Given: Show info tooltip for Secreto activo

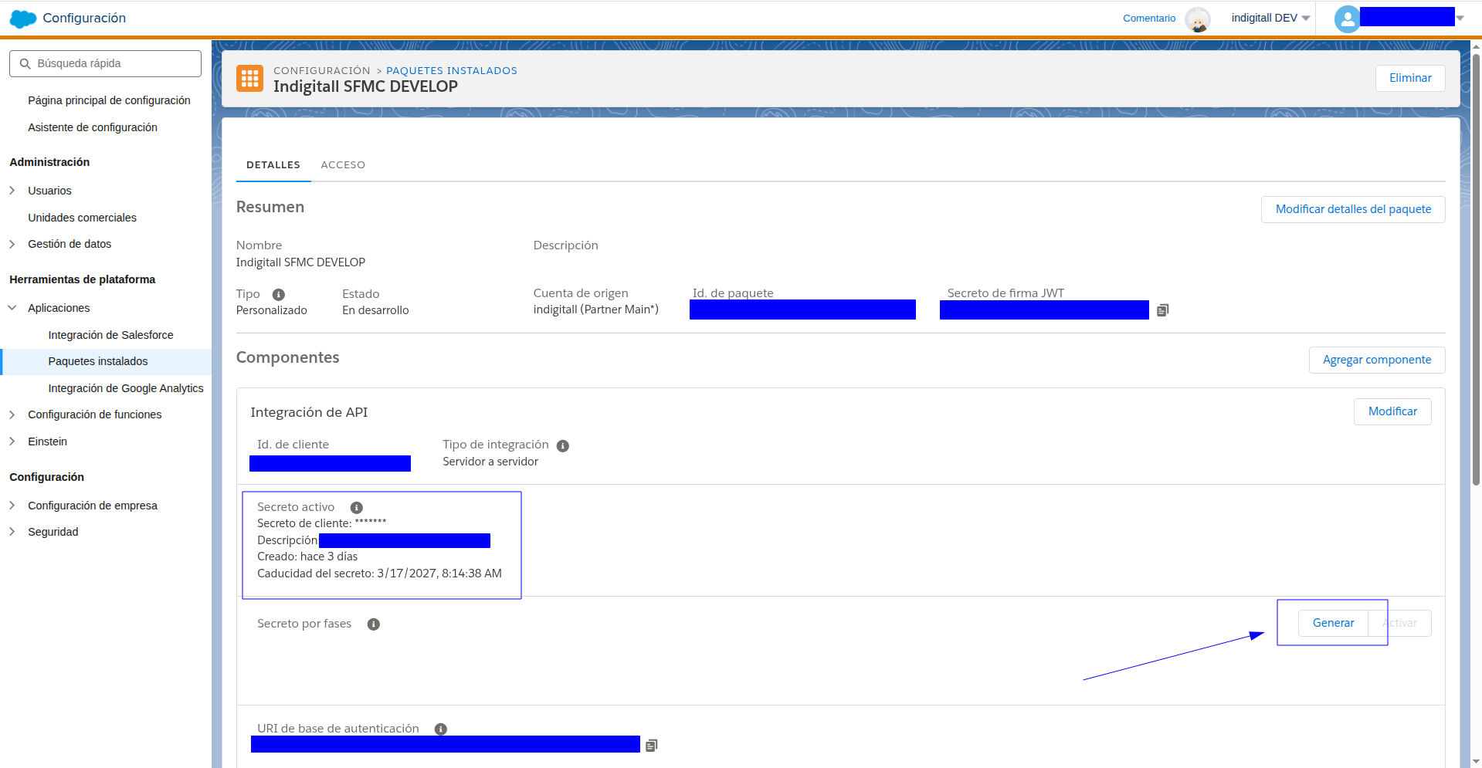Looking at the screenshot, I should pyautogui.click(x=357, y=508).
